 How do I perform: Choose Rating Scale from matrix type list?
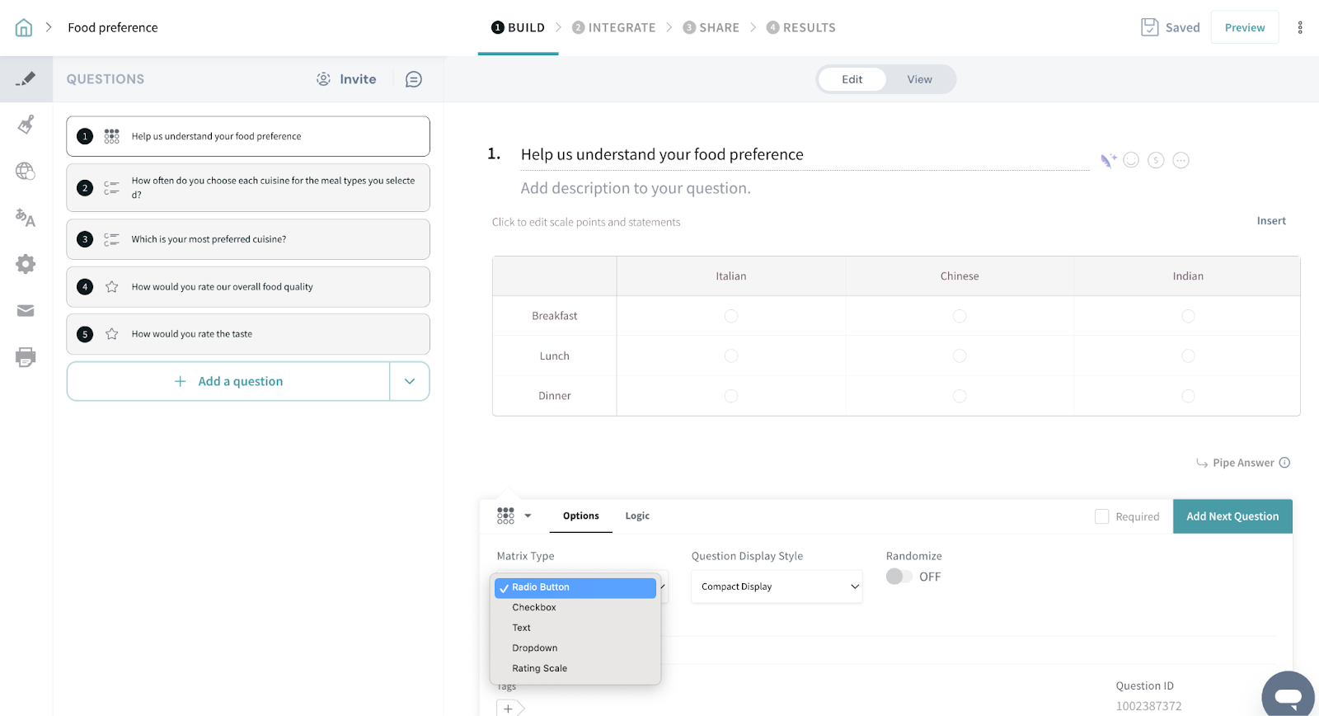(x=539, y=668)
